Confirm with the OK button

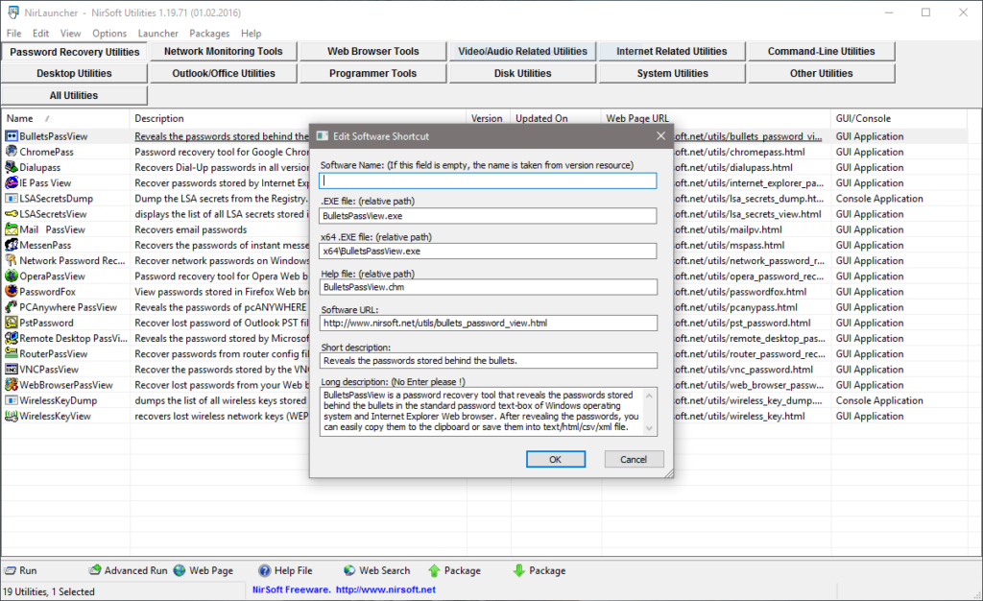555,459
